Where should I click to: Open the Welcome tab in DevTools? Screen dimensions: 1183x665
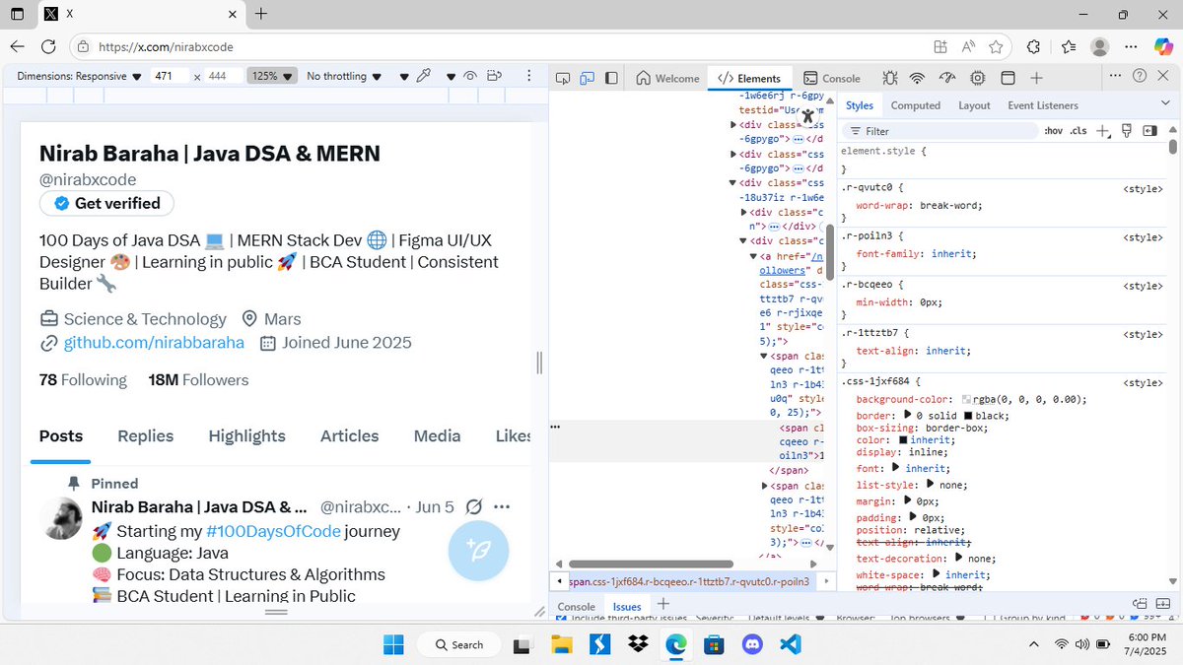(x=667, y=78)
